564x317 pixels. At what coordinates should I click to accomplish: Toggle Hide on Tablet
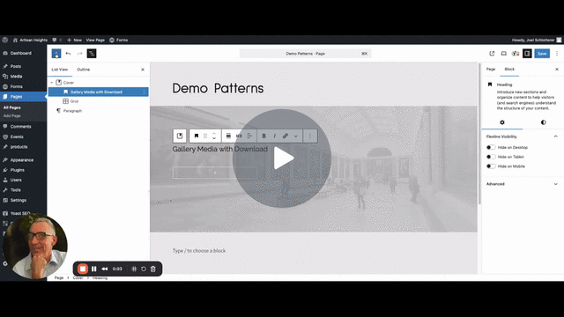[491, 157]
